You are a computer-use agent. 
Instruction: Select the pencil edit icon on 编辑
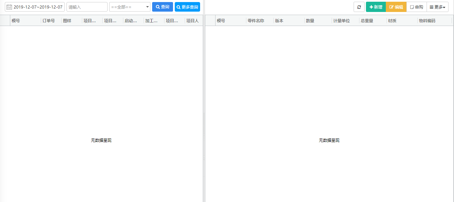click(x=391, y=6)
